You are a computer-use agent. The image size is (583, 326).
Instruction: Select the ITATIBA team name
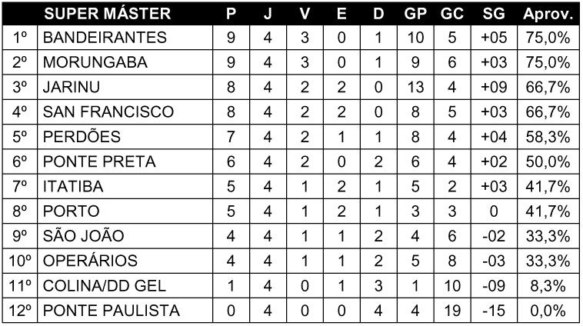[73, 186]
